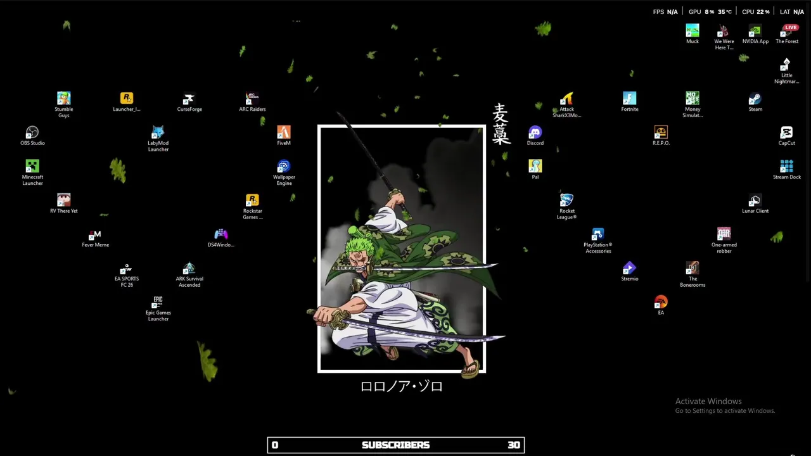811x456 pixels.
Task: Select the LabyMod Launcher icon
Action: tap(158, 139)
